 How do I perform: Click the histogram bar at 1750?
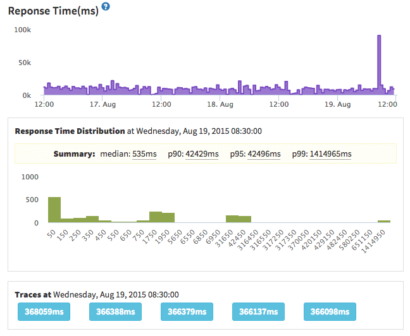(x=156, y=217)
